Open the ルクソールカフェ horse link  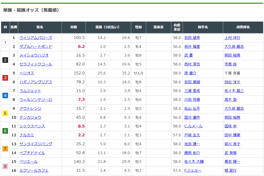34,171
